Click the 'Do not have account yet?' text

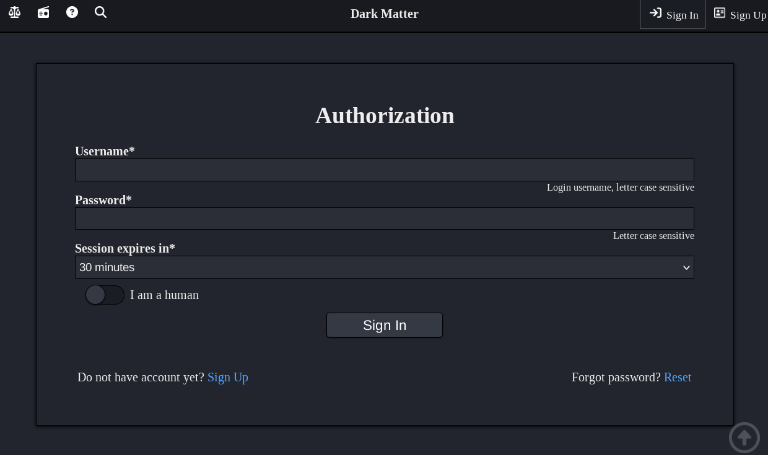[x=141, y=377]
